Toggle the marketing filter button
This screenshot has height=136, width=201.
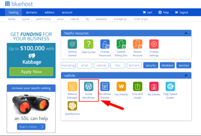tap(68, 65)
